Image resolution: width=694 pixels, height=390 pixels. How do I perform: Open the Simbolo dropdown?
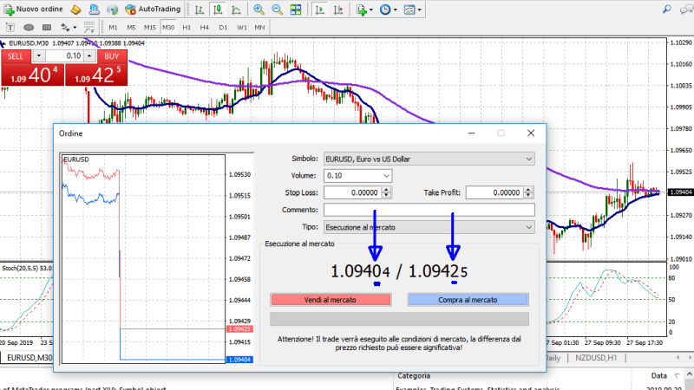click(428, 159)
